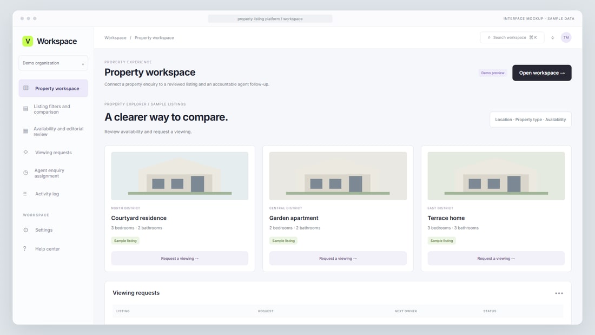Click the Demo preview badge
Screen dimensions: 595x335
[x=493, y=73]
